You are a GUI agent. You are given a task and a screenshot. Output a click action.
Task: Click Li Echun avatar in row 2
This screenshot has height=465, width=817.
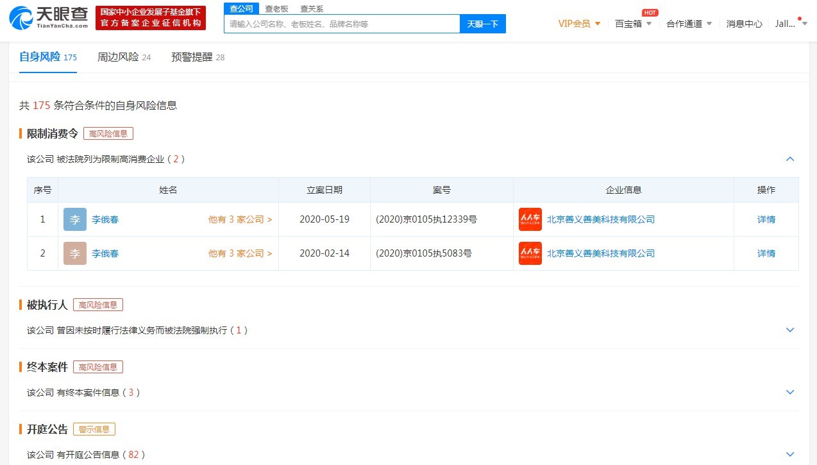point(75,253)
